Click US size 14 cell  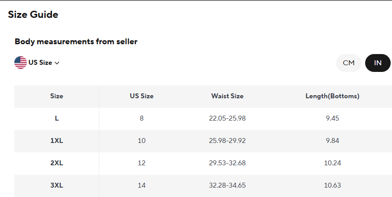pyautogui.click(x=141, y=185)
